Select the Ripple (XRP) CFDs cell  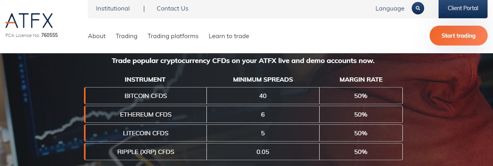pos(145,152)
